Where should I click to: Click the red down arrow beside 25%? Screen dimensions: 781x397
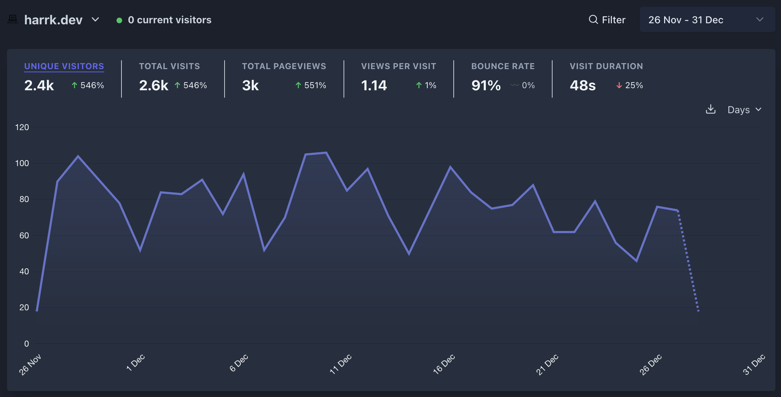(619, 85)
